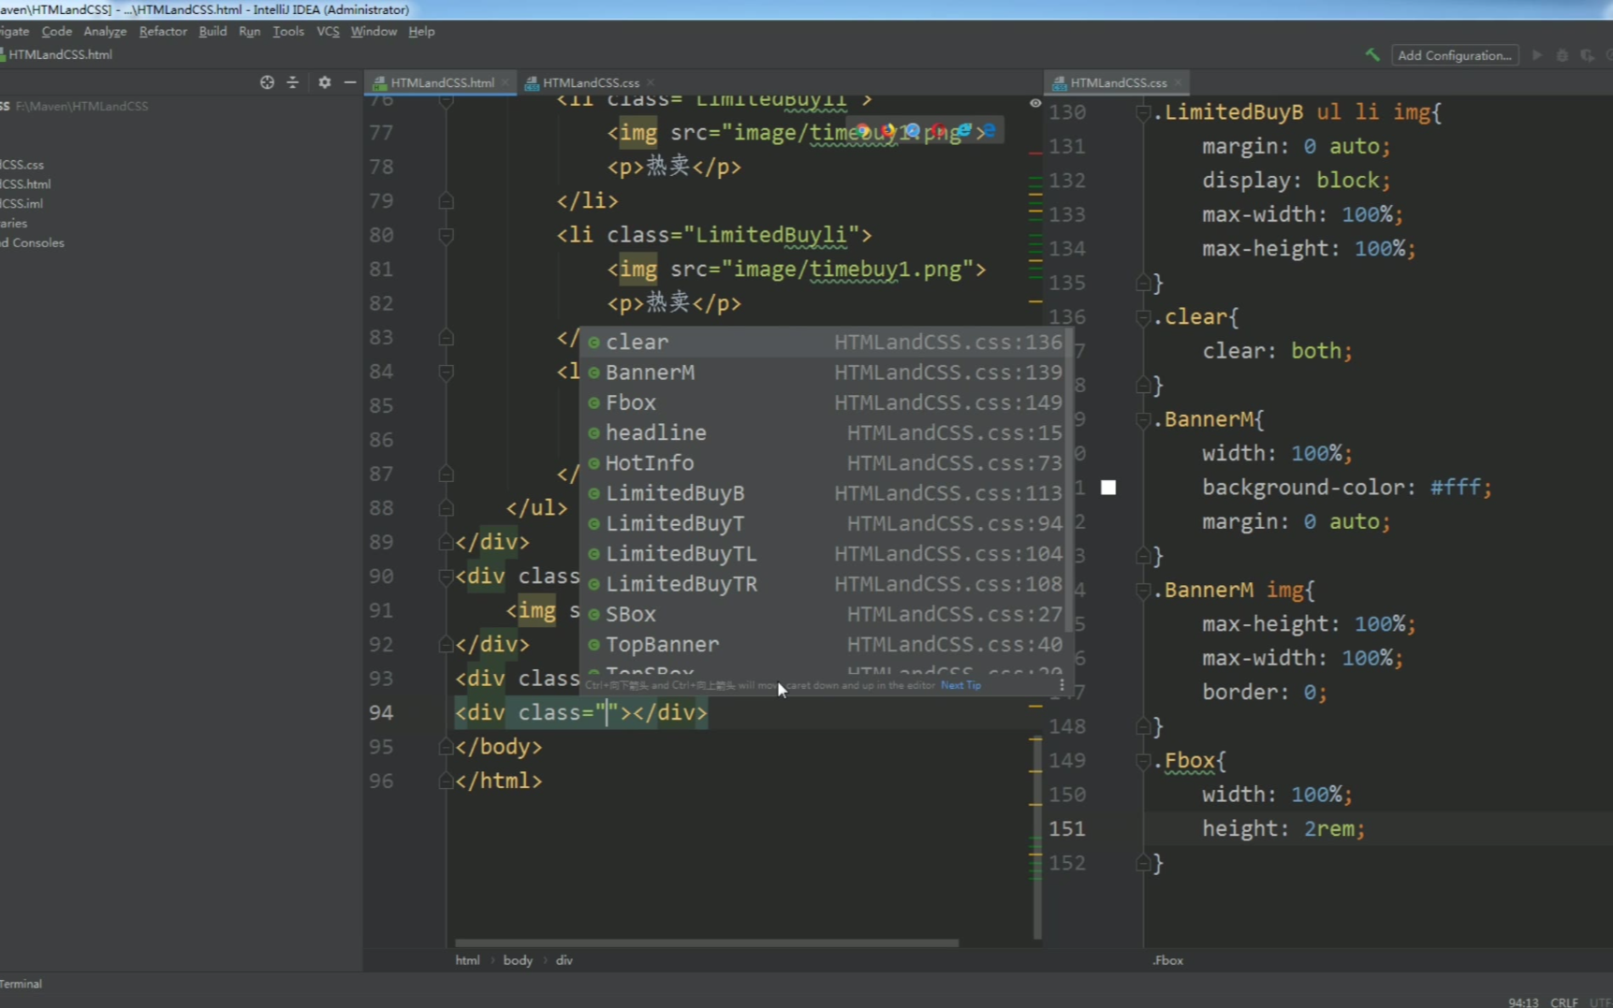Toggle the inspections eye icon in editor
Viewport: 1613px width, 1008px height.
click(x=1035, y=103)
